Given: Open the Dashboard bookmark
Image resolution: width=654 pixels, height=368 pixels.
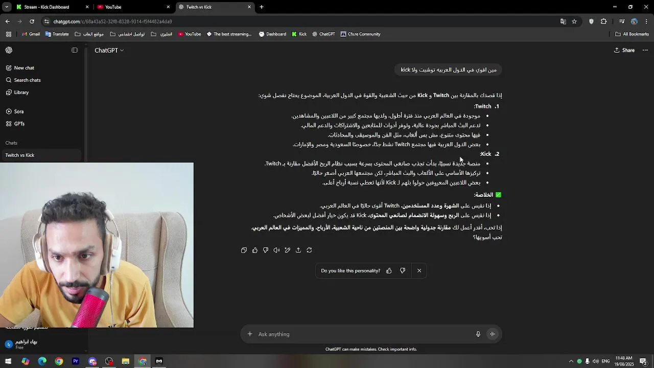Looking at the screenshot, I should tap(272, 34).
